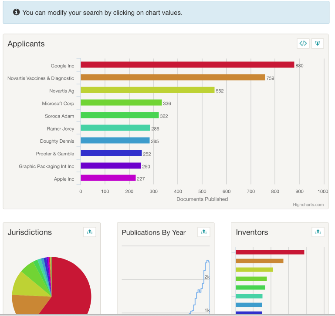
Task: Click the Apple Inc label
Action: coord(64,179)
